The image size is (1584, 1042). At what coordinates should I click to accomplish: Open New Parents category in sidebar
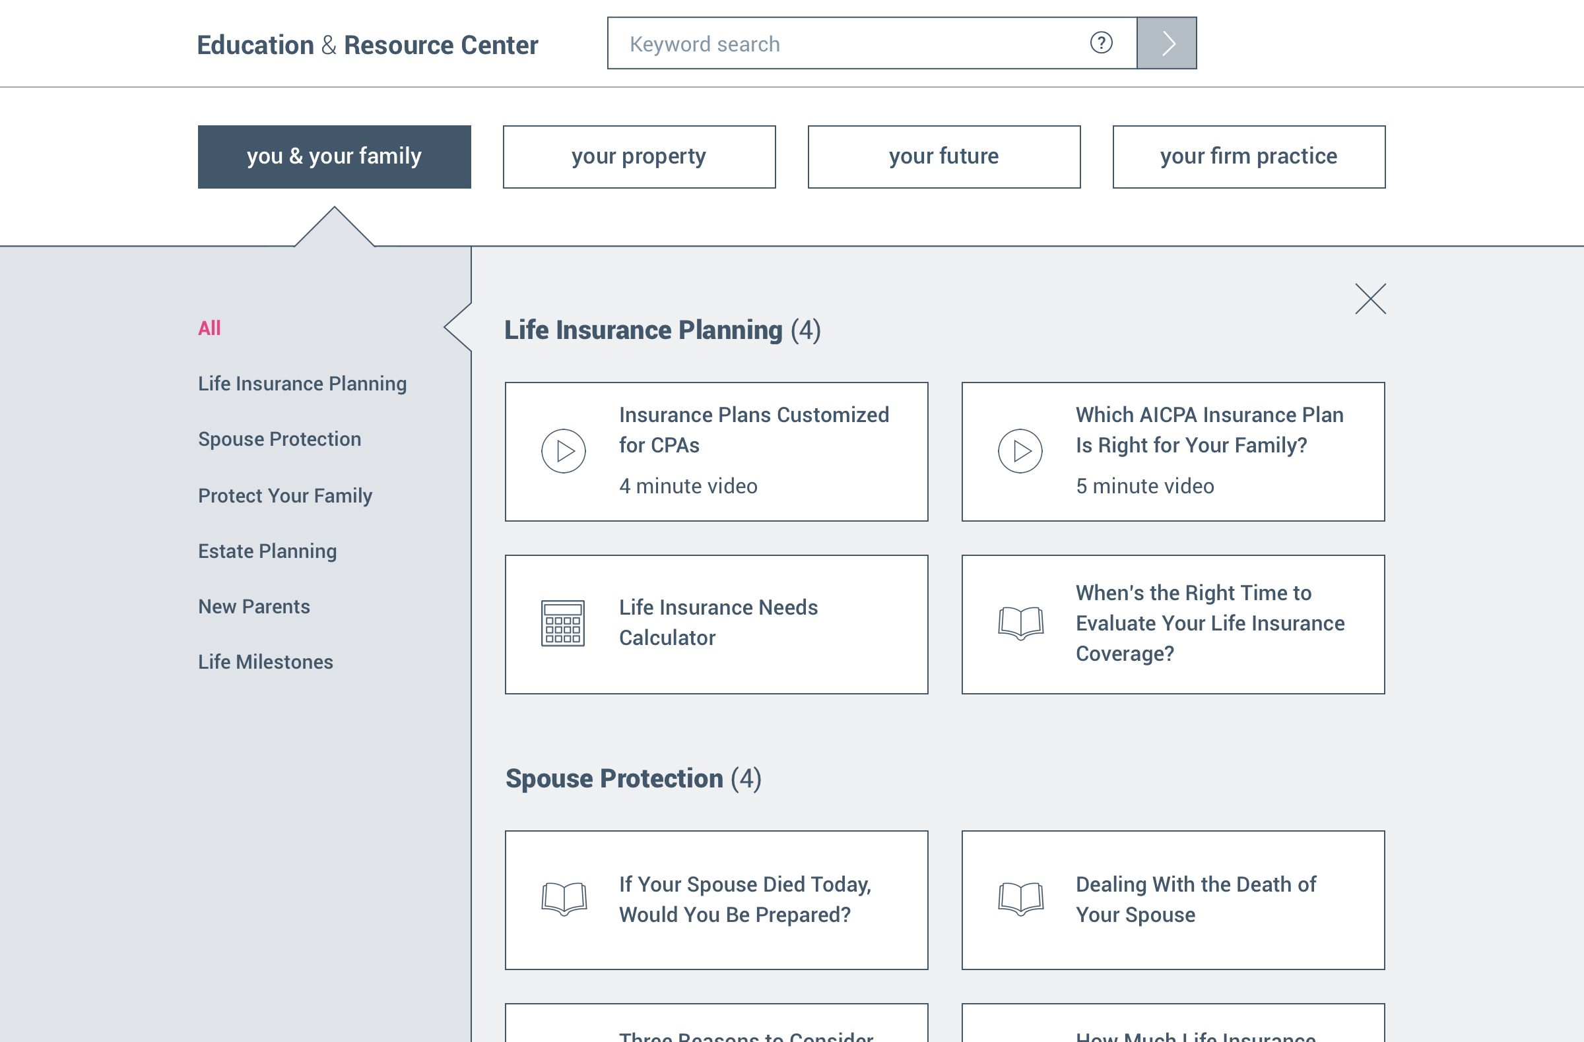pyautogui.click(x=254, y=607)
